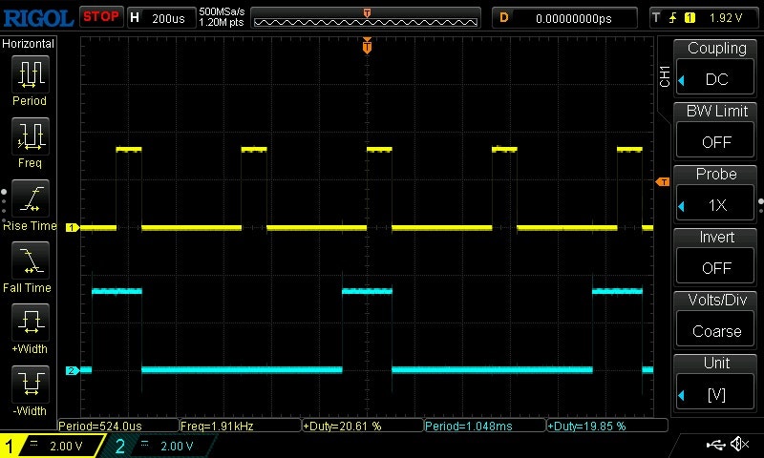Click the RIGOL logo
764x458 pixels.
click(38, 18)
